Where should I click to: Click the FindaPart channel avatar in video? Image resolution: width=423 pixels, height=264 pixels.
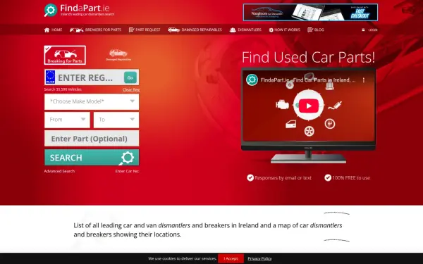point(252,80)
